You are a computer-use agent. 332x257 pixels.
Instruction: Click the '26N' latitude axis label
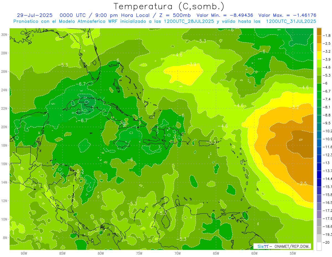(x=5, y=72)
